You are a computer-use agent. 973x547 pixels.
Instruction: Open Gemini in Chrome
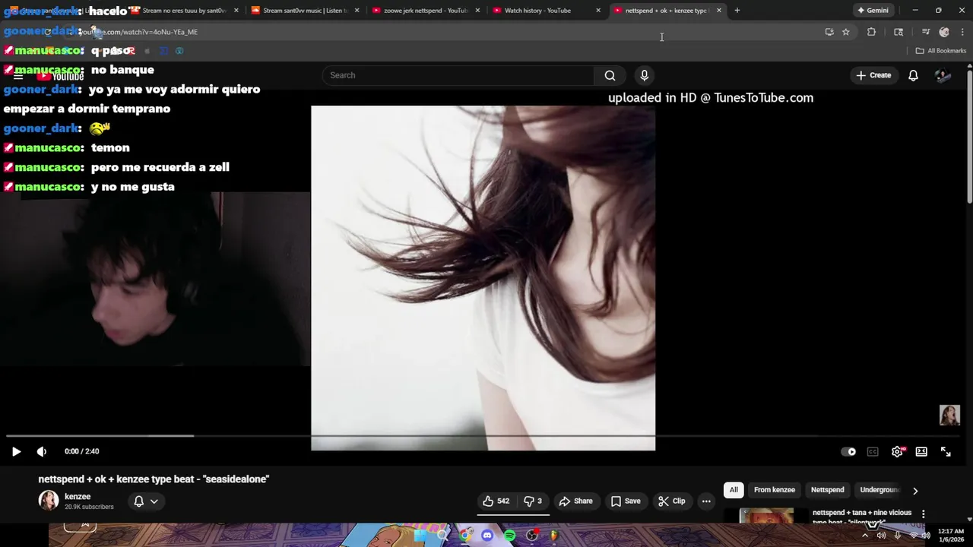pyautogui.click(x=873, y=11)
